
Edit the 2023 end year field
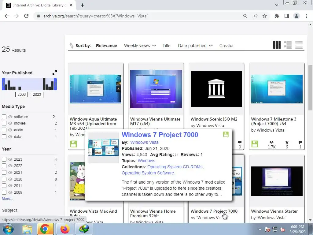click(x=37, y=95)
